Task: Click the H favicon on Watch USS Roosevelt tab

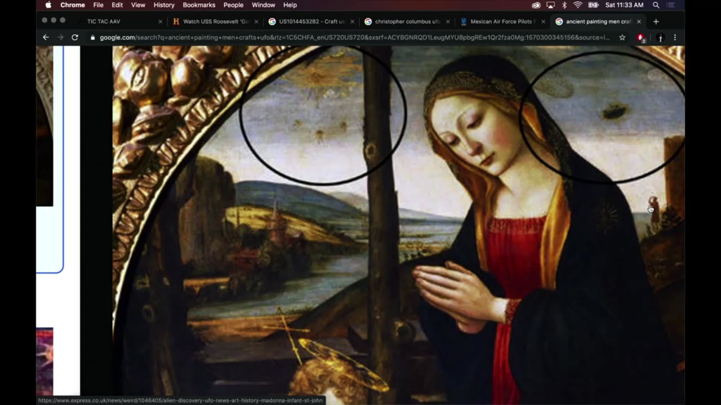Action: (x=176, y=21)
